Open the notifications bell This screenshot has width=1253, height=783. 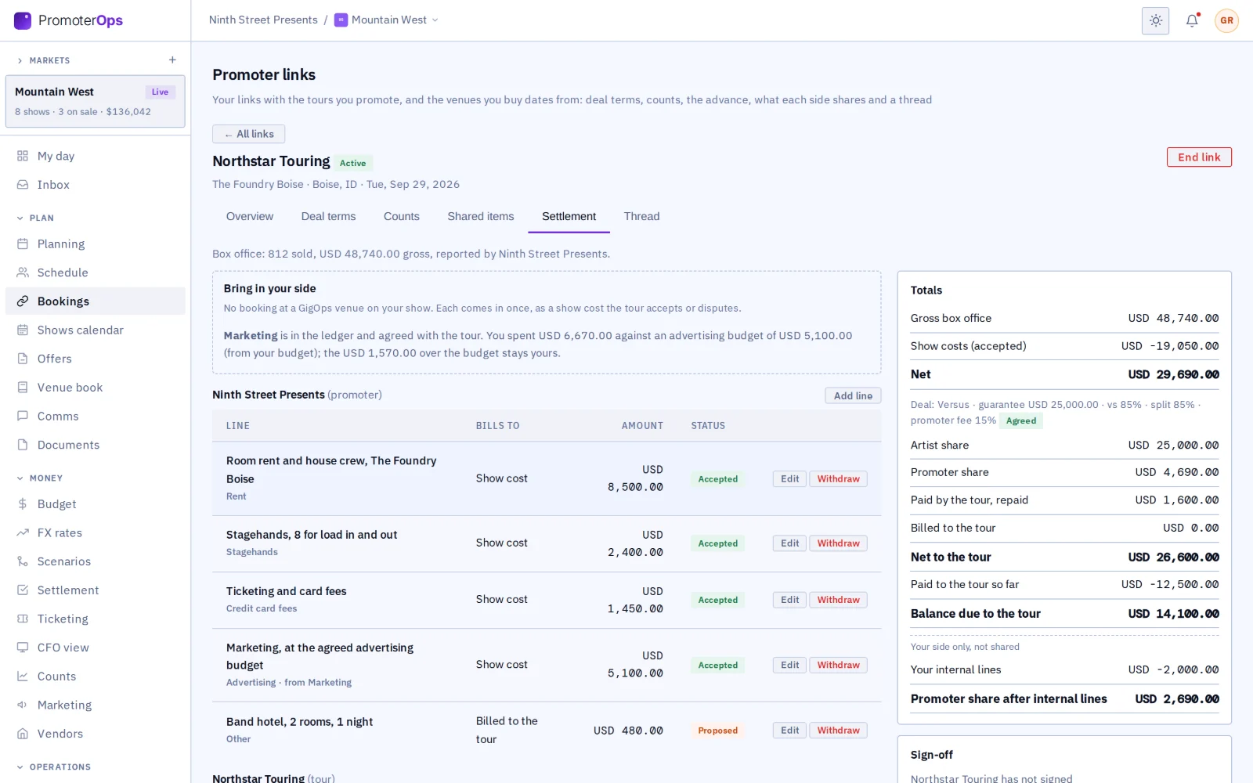tap(1192, 21)
